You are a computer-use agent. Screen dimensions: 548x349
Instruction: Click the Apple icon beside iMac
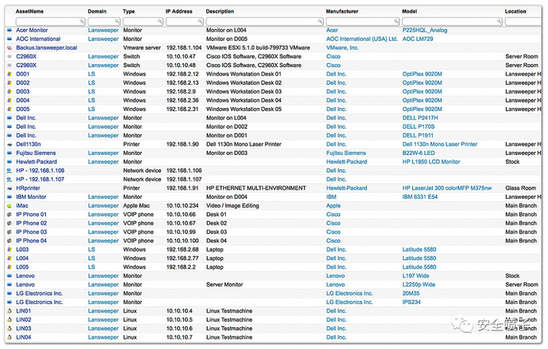[x=9, y=206]
